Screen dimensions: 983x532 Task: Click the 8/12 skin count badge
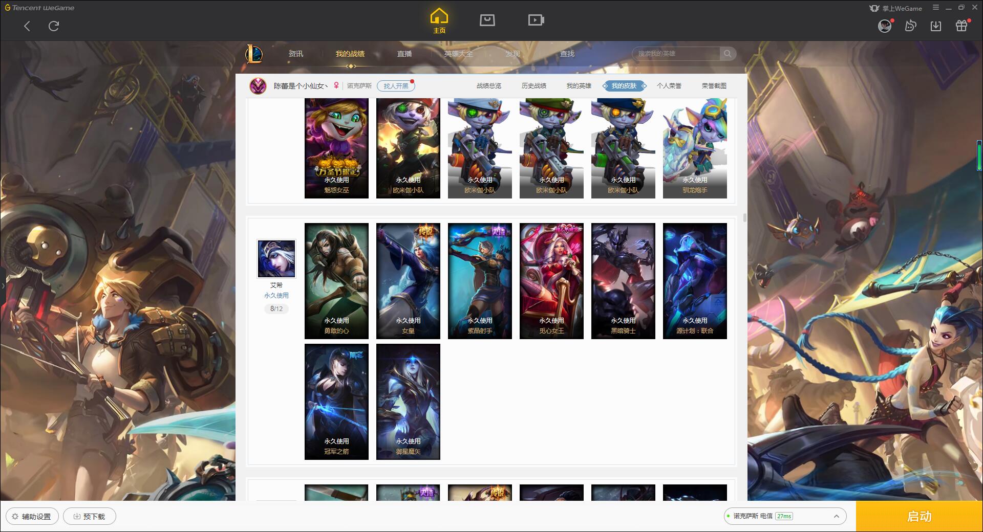pyautogui.click(x=276, y=308)
